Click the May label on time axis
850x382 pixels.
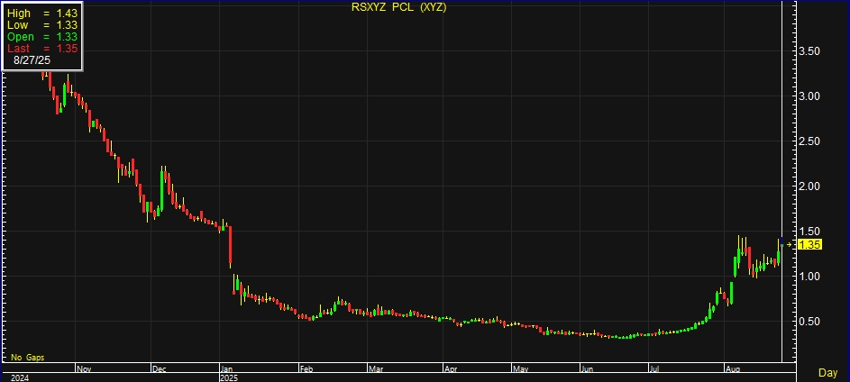point(520,369)
